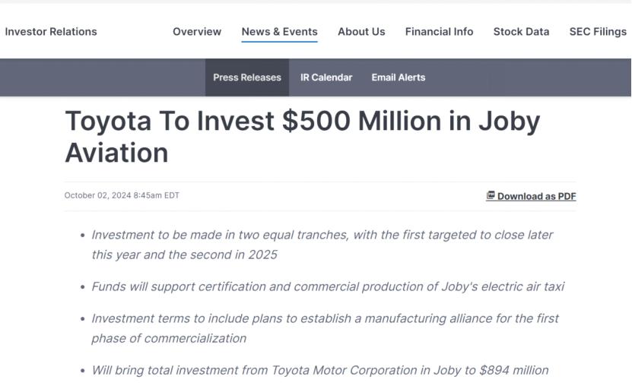Open the Download as PDF link
This screenshot has width=632, height=386.
tap(536, 196)
